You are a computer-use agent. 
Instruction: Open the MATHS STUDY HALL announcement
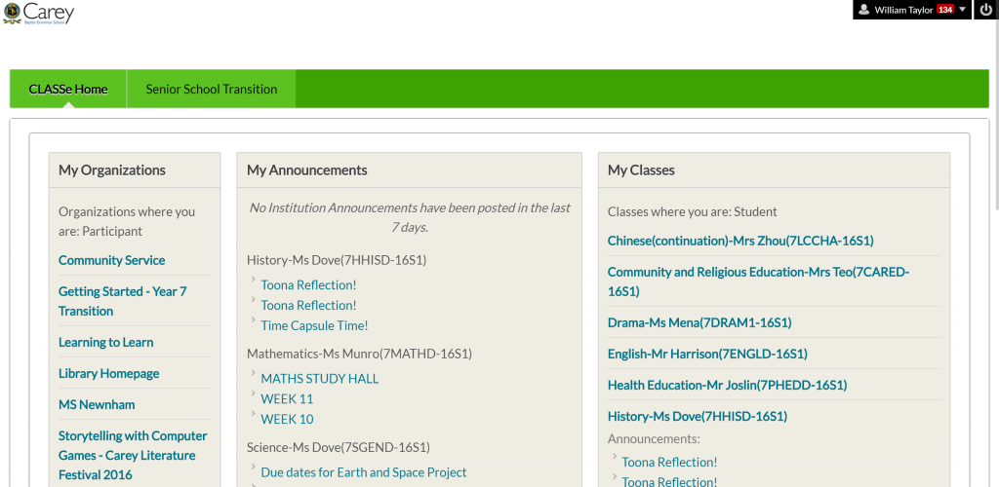320,379
